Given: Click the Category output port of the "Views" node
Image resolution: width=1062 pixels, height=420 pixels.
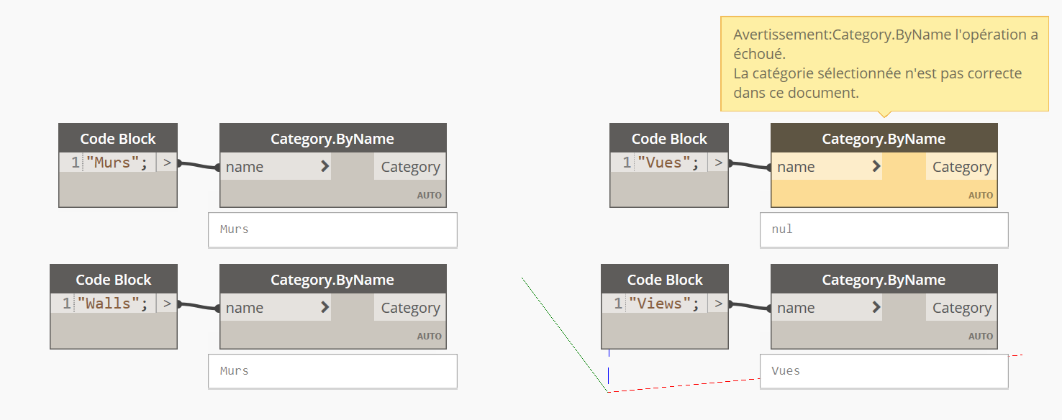Looking at the screenshot, I should pyautogui.click(x=961, y=308).
